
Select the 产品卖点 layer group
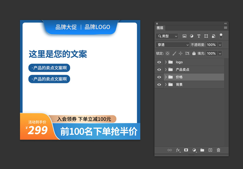click(194, 70)
